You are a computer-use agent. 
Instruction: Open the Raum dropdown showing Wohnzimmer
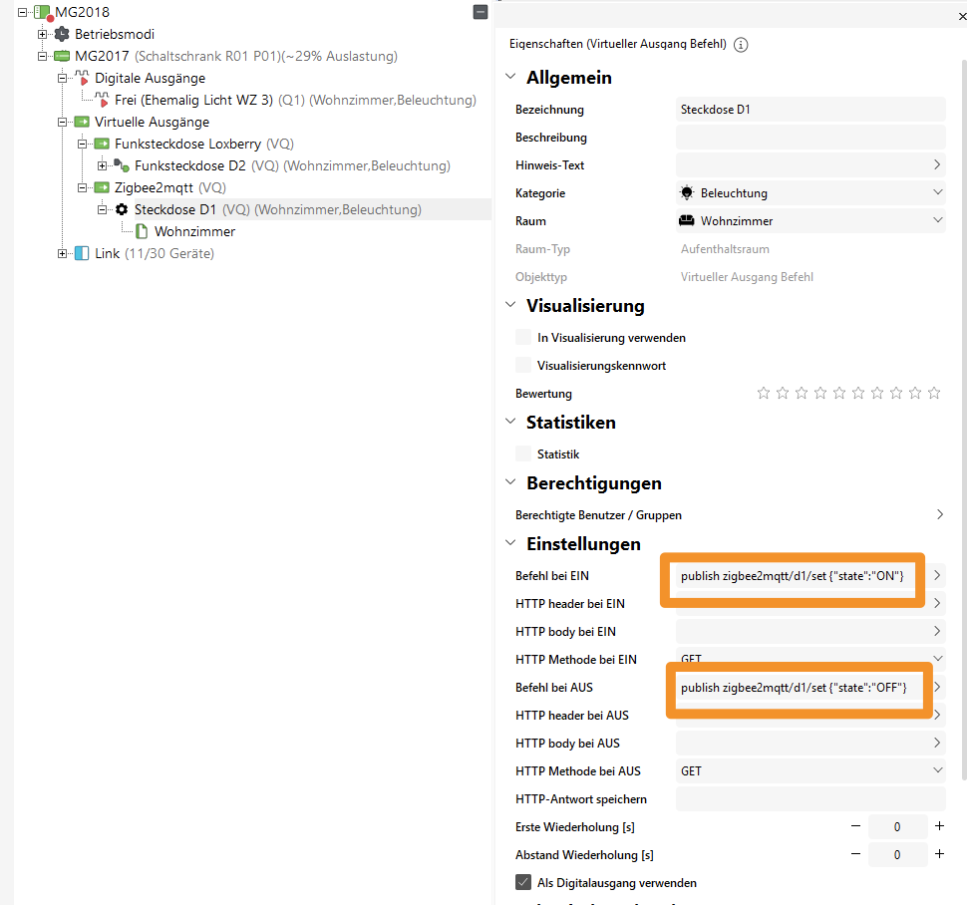point(809,221)
